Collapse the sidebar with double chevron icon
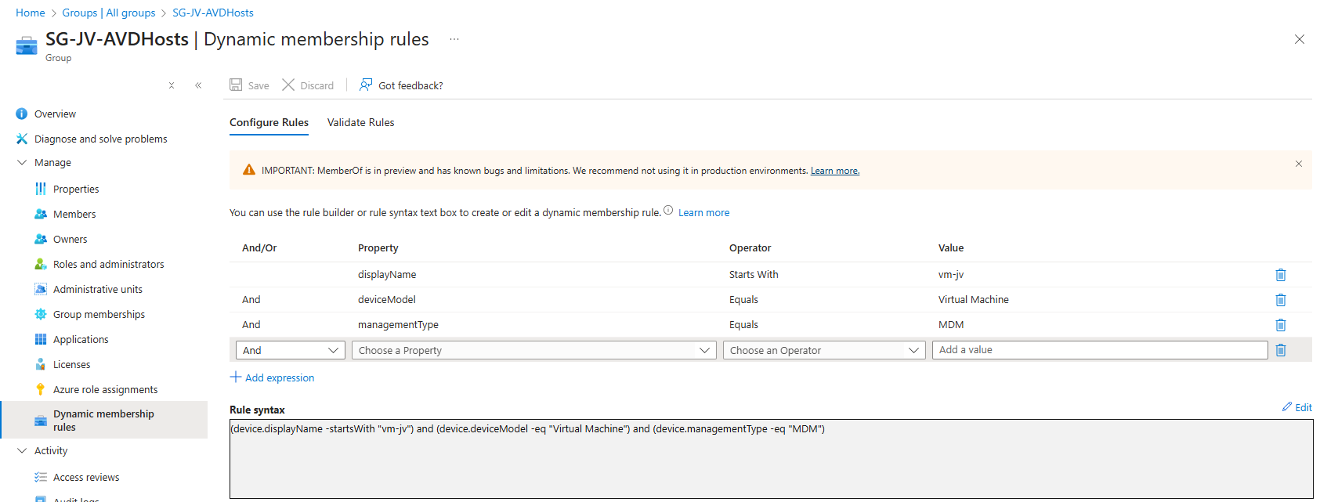The height and width of the screenshot is (502, 1320). coord(198,85)
